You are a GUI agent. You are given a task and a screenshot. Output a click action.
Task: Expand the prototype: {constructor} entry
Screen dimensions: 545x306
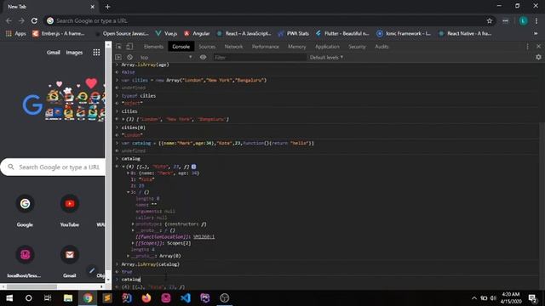[x=133, y=224]
